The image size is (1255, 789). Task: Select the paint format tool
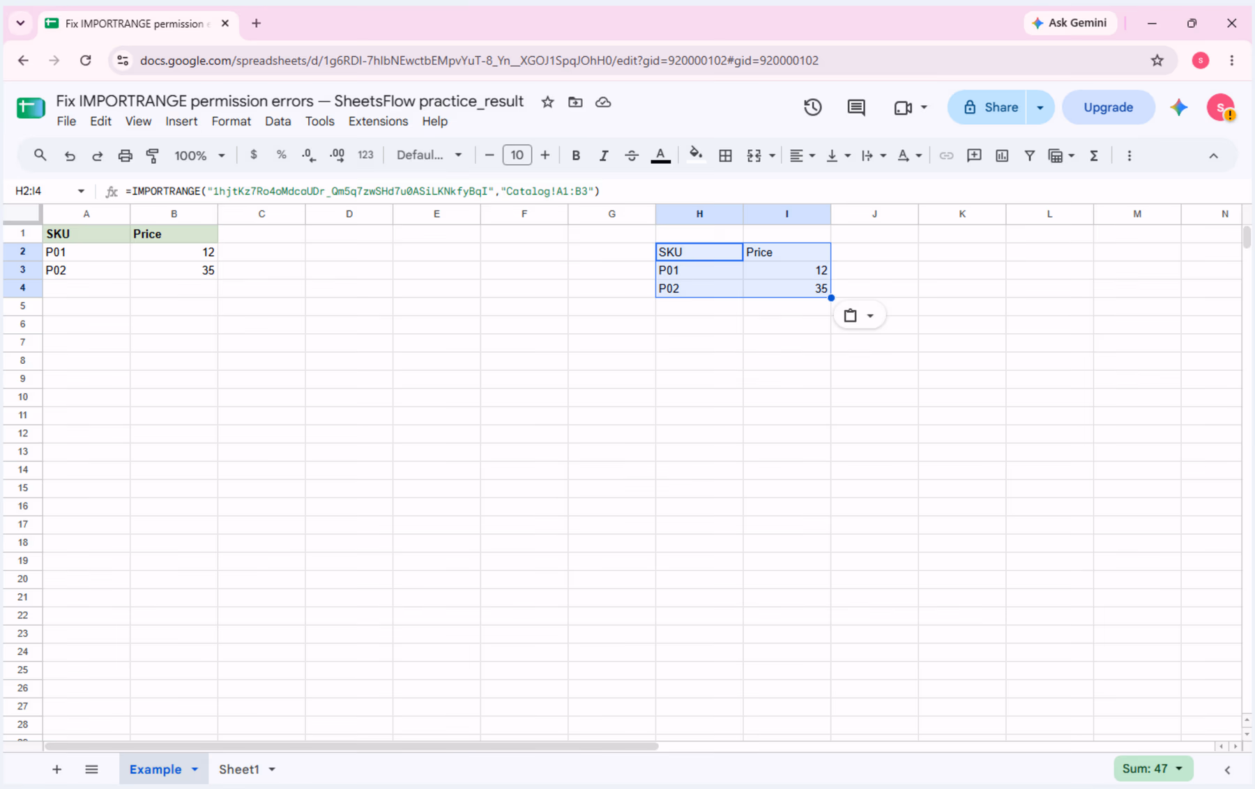[153, 155]
